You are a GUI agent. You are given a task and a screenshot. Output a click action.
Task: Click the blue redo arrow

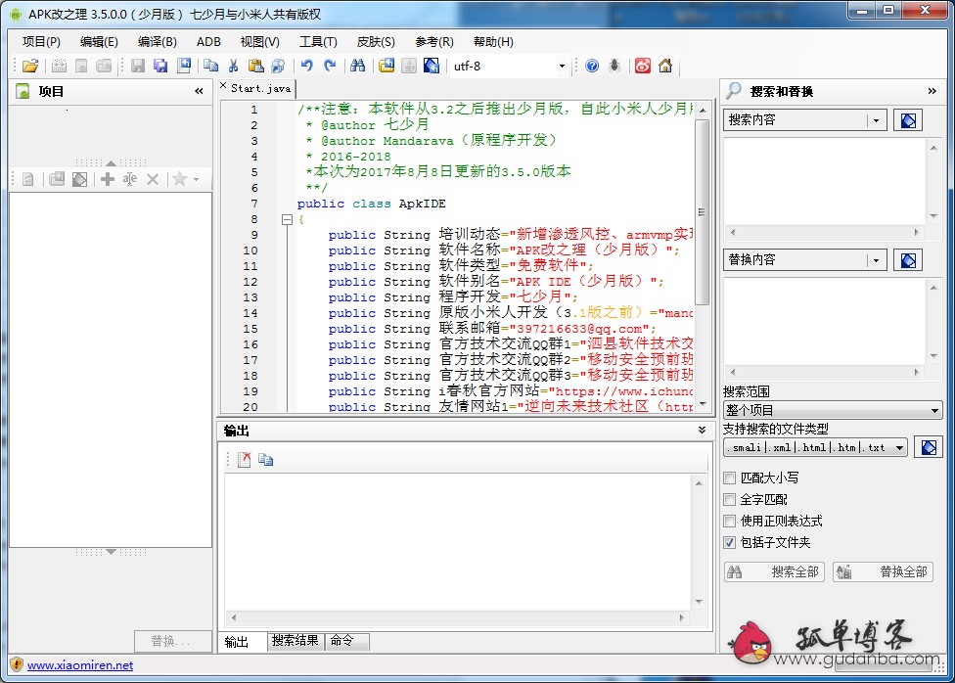click(x=330, y=66)
